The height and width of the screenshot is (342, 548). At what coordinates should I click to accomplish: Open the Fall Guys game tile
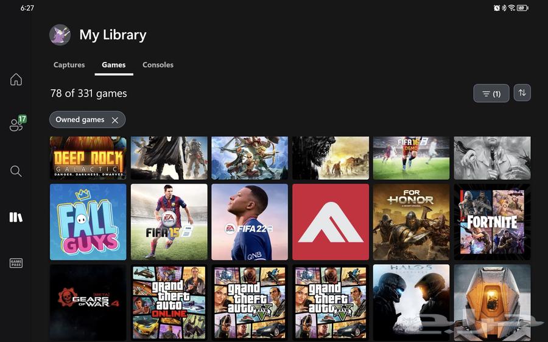[88, 222]
